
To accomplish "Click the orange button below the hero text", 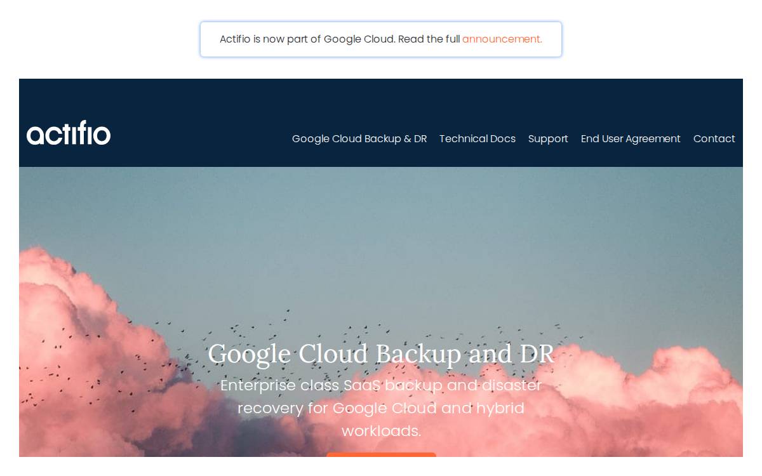I will (381, 454).
